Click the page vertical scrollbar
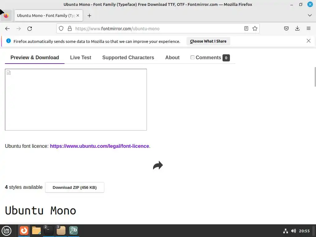Screen dimensions: 316x237 coord(315,77)
